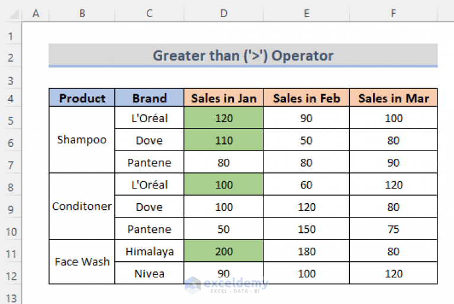Select Jan sales 100 in row 9

224,207
